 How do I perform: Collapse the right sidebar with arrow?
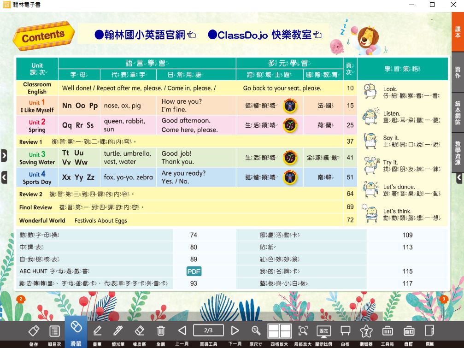tap(459, 177)
